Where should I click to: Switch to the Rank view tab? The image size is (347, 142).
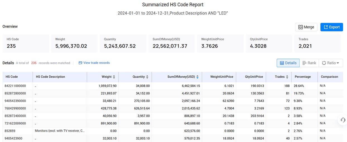309,63
